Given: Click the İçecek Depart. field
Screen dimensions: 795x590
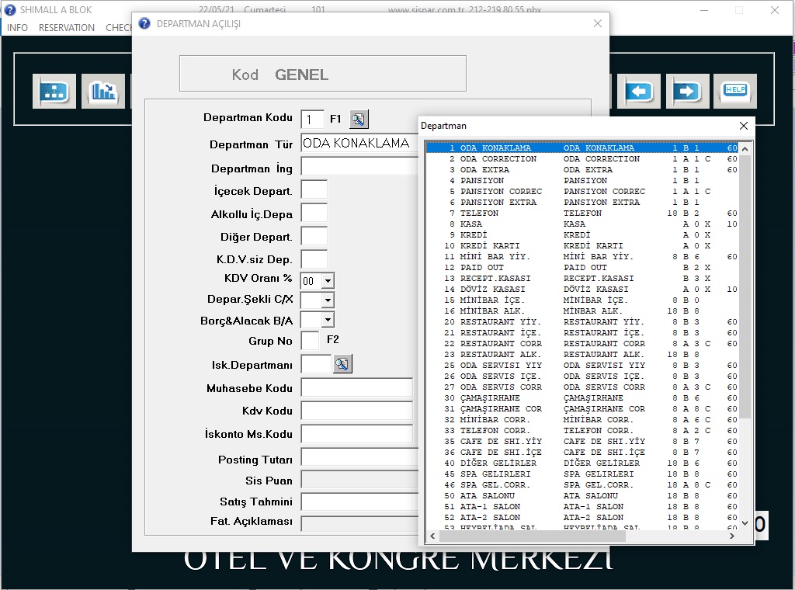Looking at the screenshot, I should (x=314, y=189).
